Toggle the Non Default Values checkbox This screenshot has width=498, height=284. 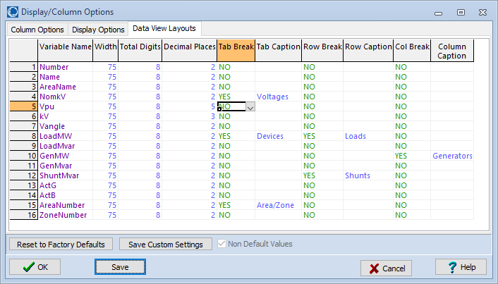[x=222, y=245]
